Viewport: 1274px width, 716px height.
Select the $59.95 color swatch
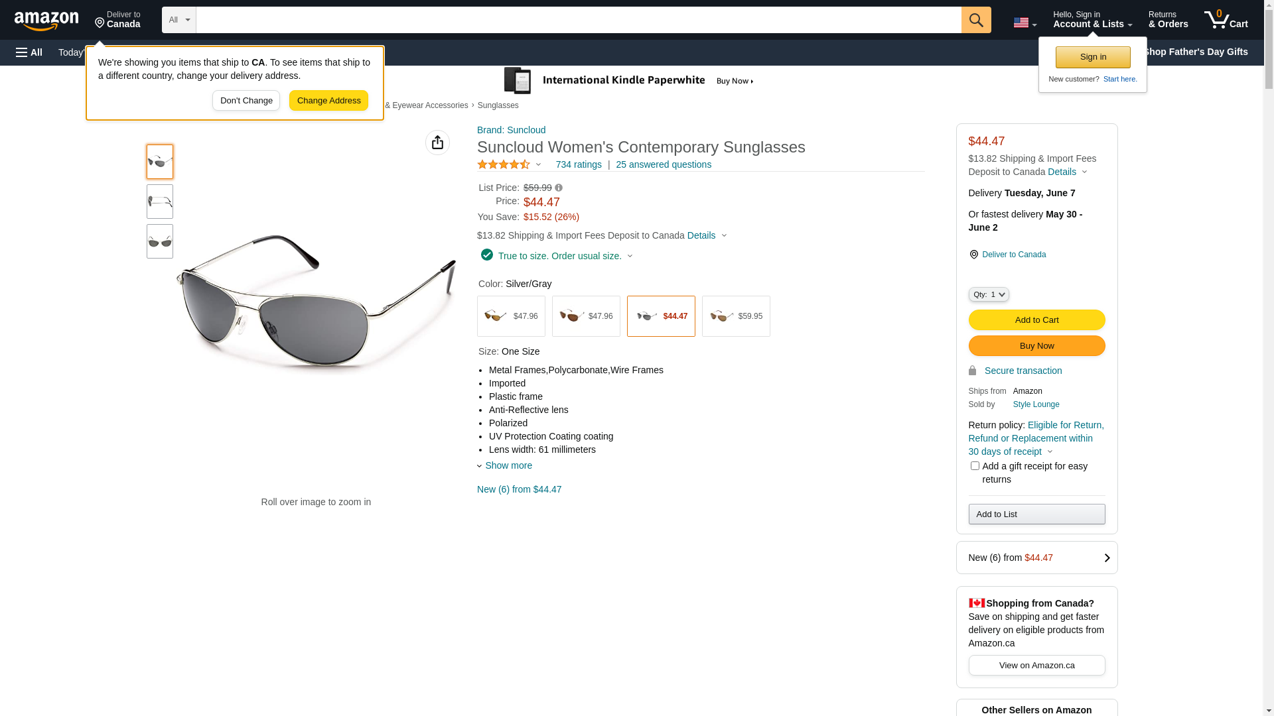[736, 316]
